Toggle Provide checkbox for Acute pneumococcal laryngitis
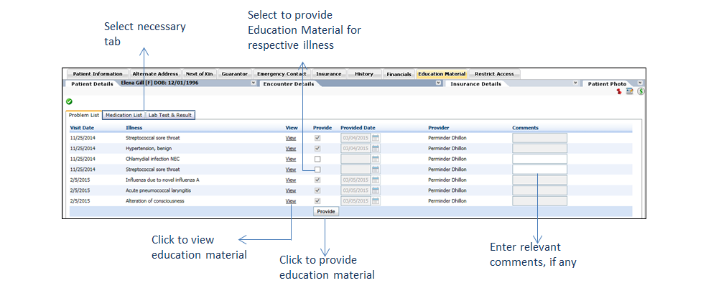The image size is (711, 301). tap(317, 191)
